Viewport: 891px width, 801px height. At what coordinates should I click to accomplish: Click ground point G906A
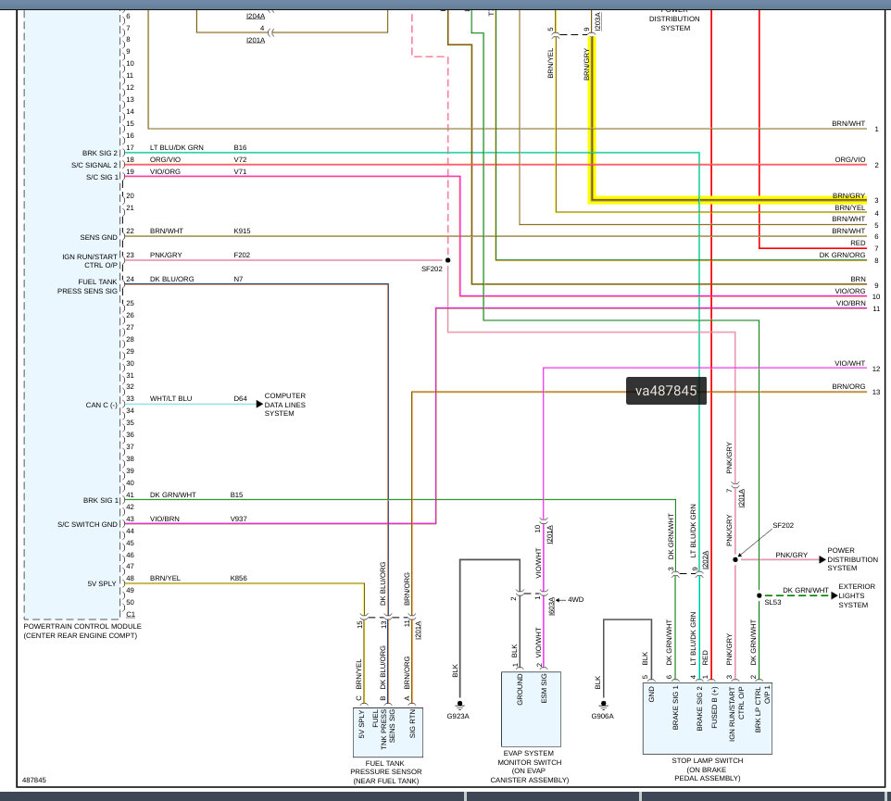point(602,716)
